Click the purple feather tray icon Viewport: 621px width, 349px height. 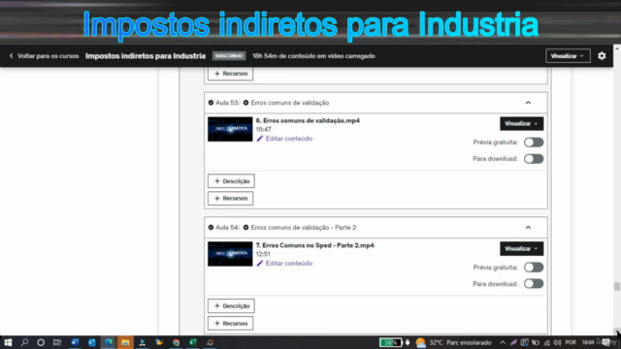pos(513,342)
